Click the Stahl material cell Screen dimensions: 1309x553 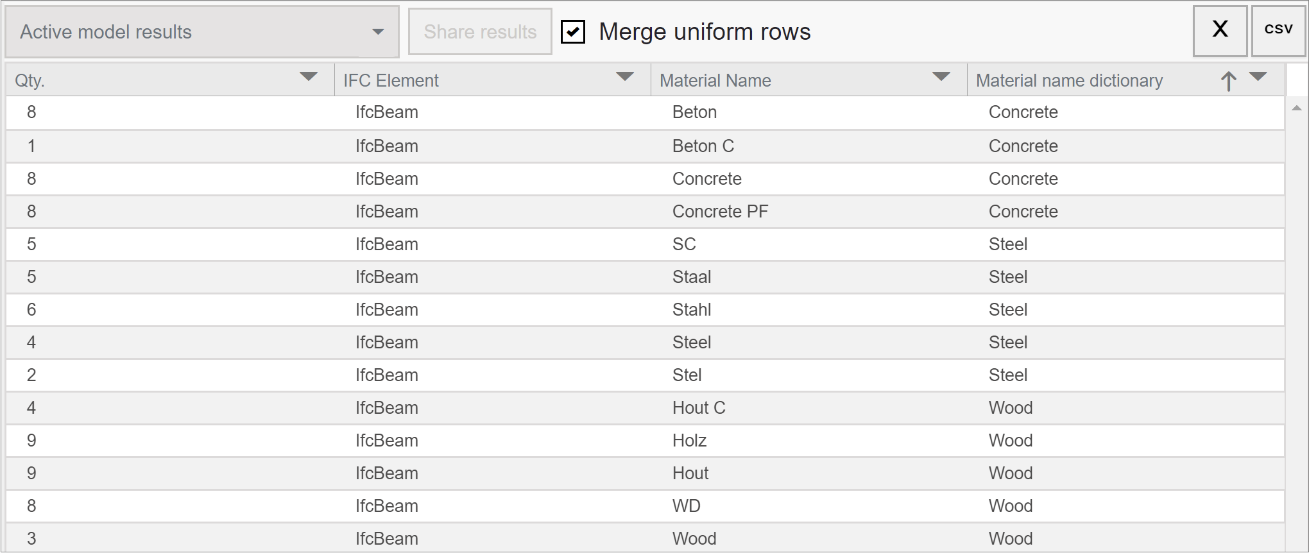pos(691,310)
